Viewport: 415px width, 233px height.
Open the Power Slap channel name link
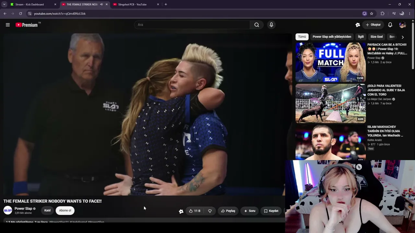click(23, 209)
